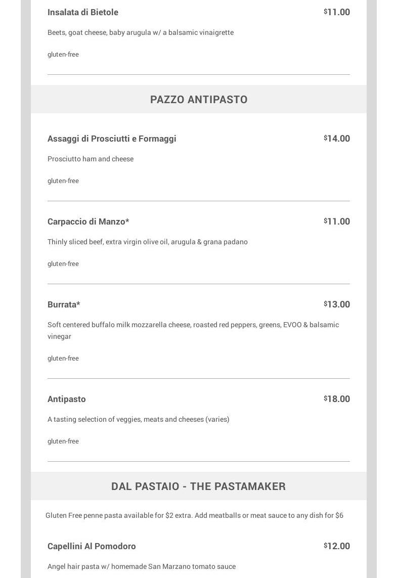Click the PAZZO ANTIPASTO section header
This screenshot has width=397, height=578.
(199, 99)
